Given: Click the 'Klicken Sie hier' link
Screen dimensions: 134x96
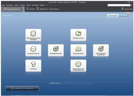Looking at the screenshot, I should [x=55, y=83].
